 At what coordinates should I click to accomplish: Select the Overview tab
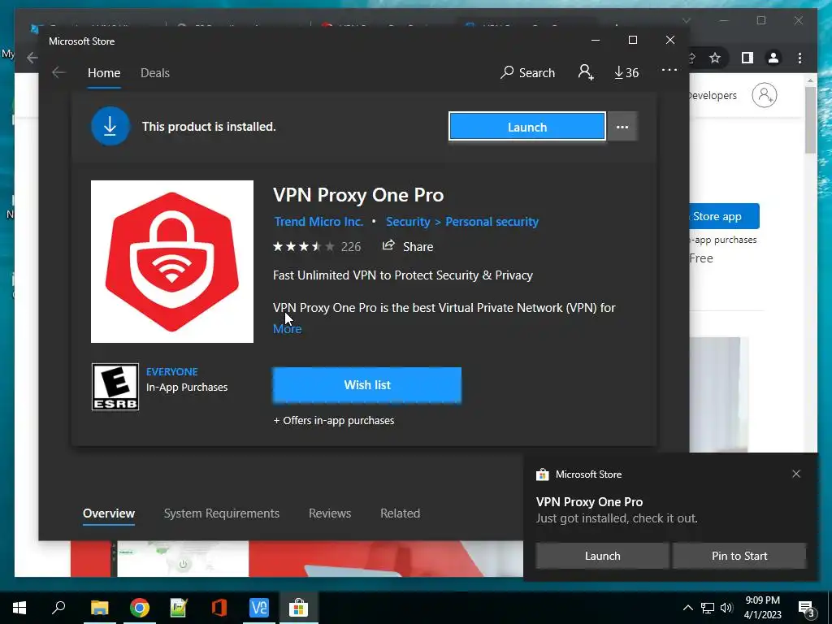pyautogui.click(x=109, y=513)
